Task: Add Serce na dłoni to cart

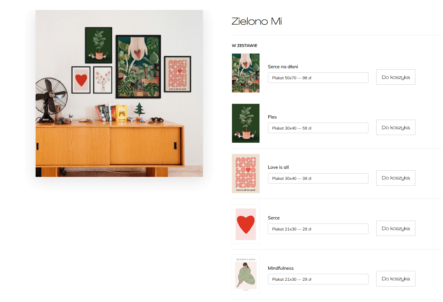Action: coord(396,77)
